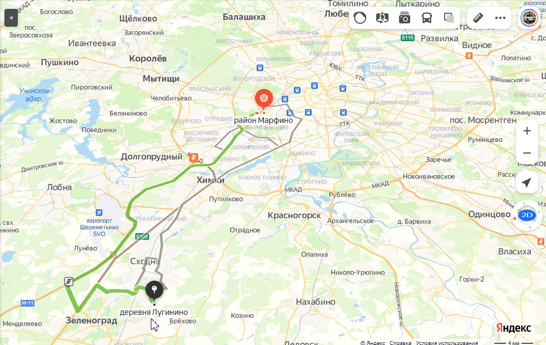Open street panoramas view
Viewport: 546px width, 345px height.
(382, 18)
